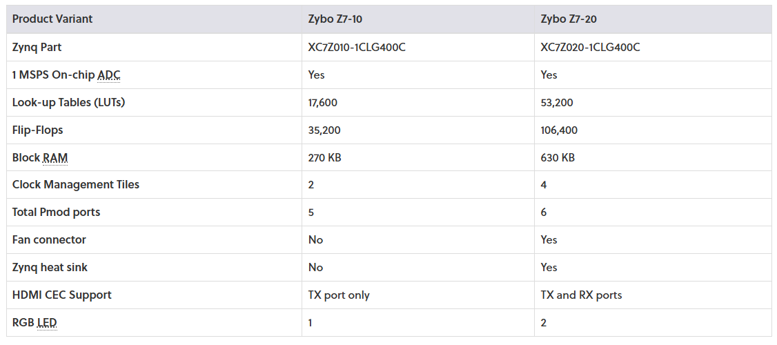Click the Product Variant header cell
The image size is (777, 345).
click(52, 19)
